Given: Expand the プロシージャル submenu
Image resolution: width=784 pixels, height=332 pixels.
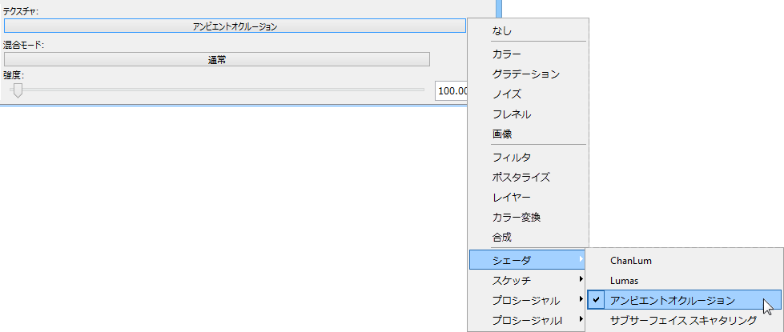Looking at the screenshot, I should coord(528,300).
